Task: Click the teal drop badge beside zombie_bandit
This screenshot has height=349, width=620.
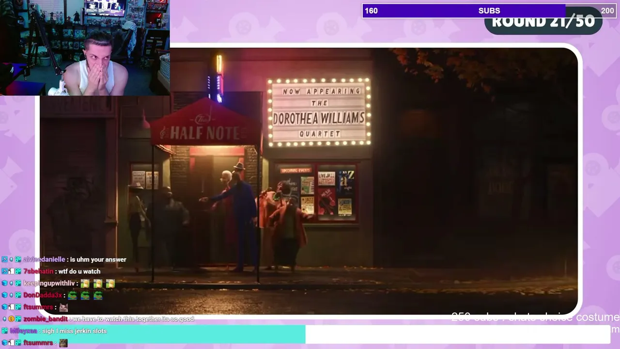Action: 4,319
